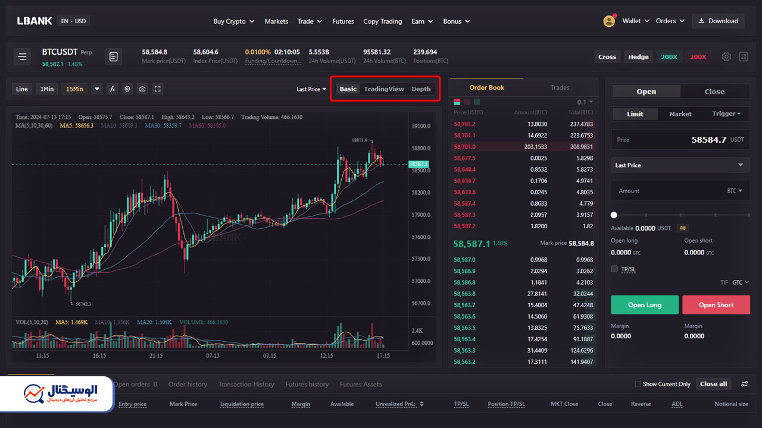This screenshot has width=762, height=428.
Task: Show sell orders only view icon
Action: 467,102
